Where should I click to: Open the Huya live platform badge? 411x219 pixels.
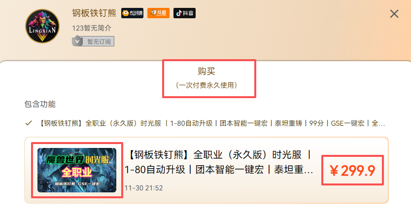tap(133, 13)
